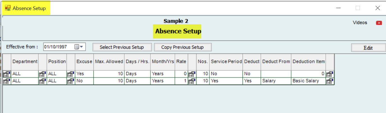Click Rate lookup icon in second row
The height and width of the screenshot is (113, 386).
(x=192, y=81)
